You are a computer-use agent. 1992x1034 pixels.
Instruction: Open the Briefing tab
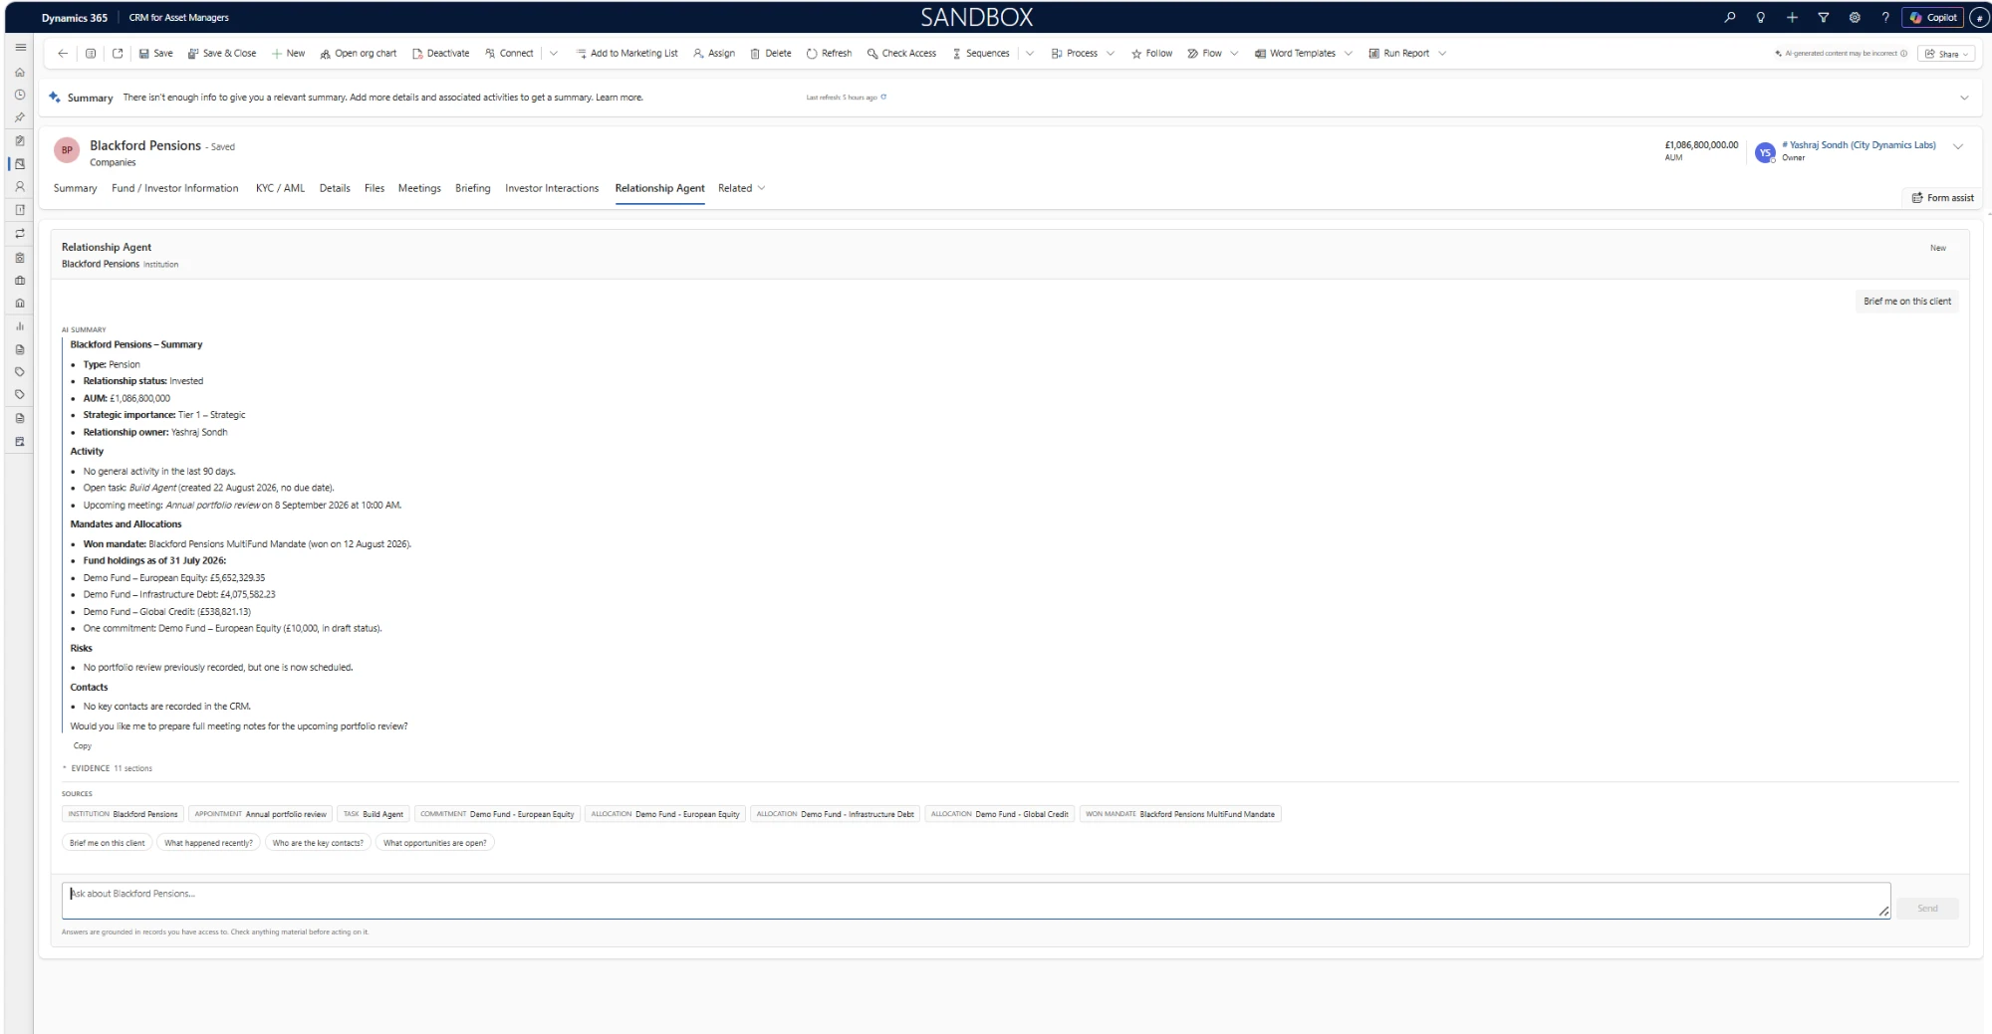(473, 188)
